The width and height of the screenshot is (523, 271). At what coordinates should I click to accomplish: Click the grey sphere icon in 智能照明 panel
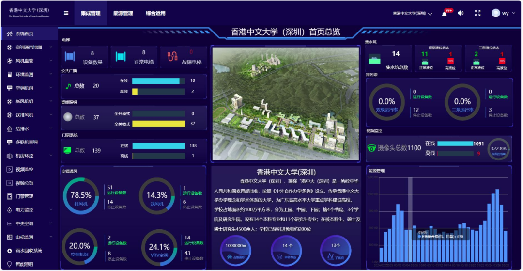tap(68, 117)
